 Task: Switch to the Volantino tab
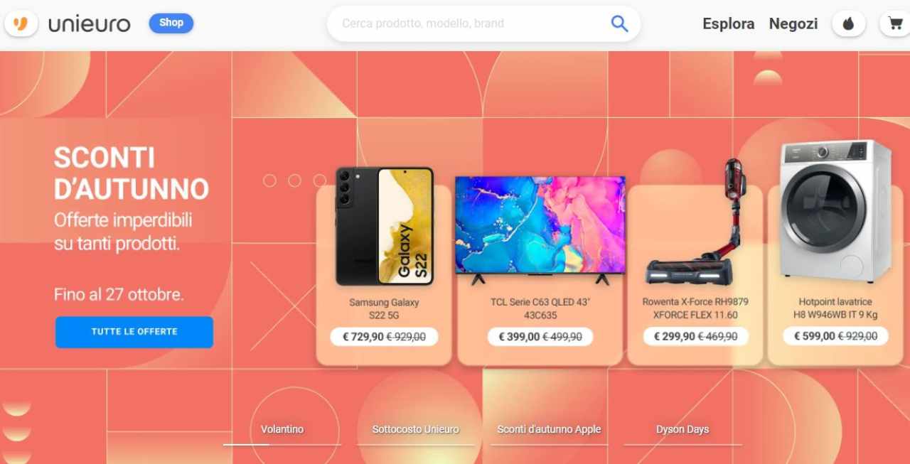pyautogui.click(x=282, y=429)
